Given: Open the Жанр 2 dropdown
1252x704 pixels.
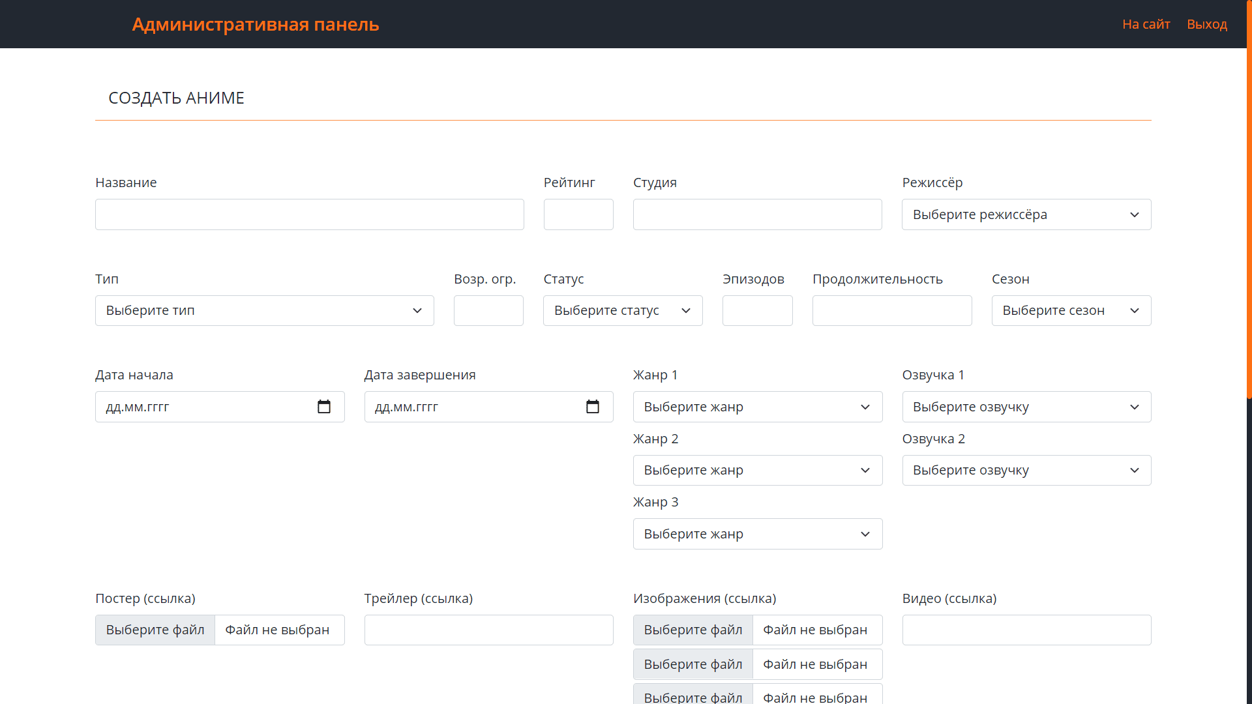Looking at the screenshot, I should [757, 470].
